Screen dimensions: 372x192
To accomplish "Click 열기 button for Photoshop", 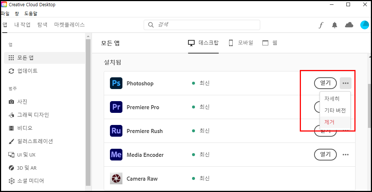I will 325,83.
